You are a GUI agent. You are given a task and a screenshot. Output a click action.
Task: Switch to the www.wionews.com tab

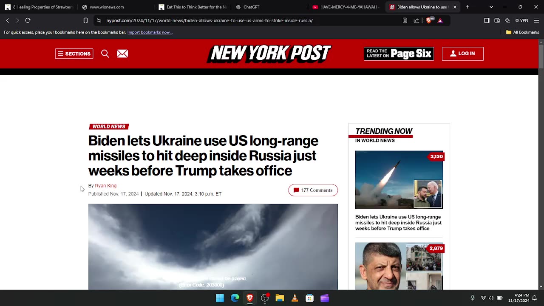(116, 7)
